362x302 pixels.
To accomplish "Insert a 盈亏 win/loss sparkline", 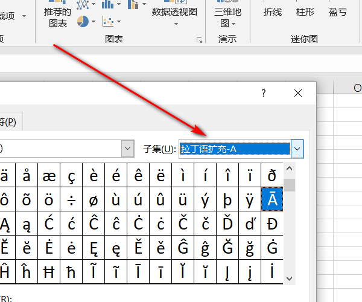I will (338, 11).
